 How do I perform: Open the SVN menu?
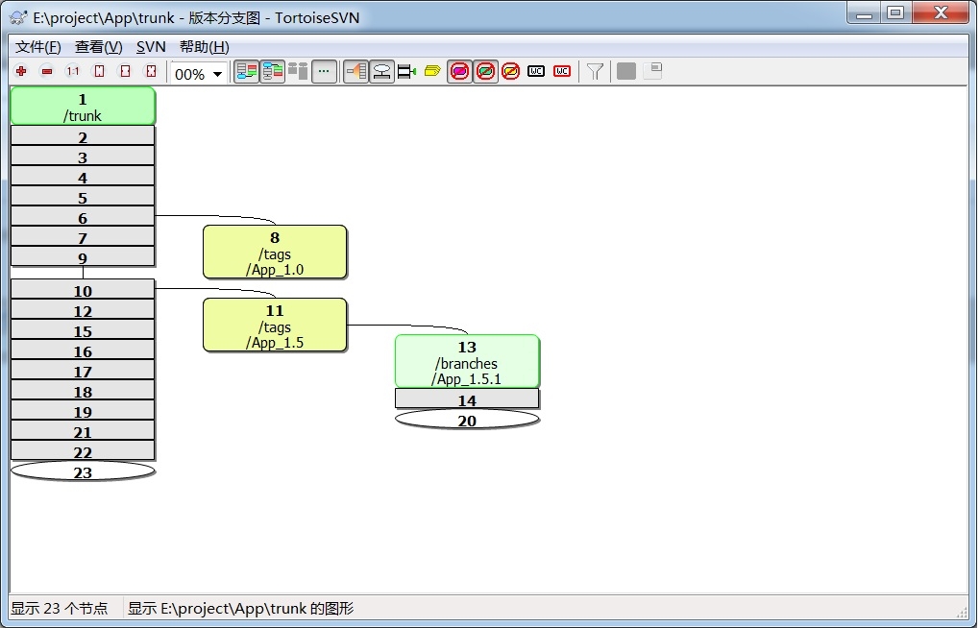(151, 47)
